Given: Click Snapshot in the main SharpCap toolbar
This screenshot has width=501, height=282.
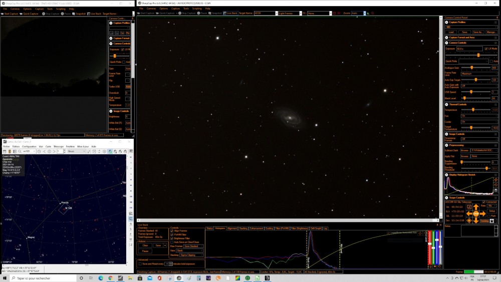Looking at the screenshot, I should point(215,13).
